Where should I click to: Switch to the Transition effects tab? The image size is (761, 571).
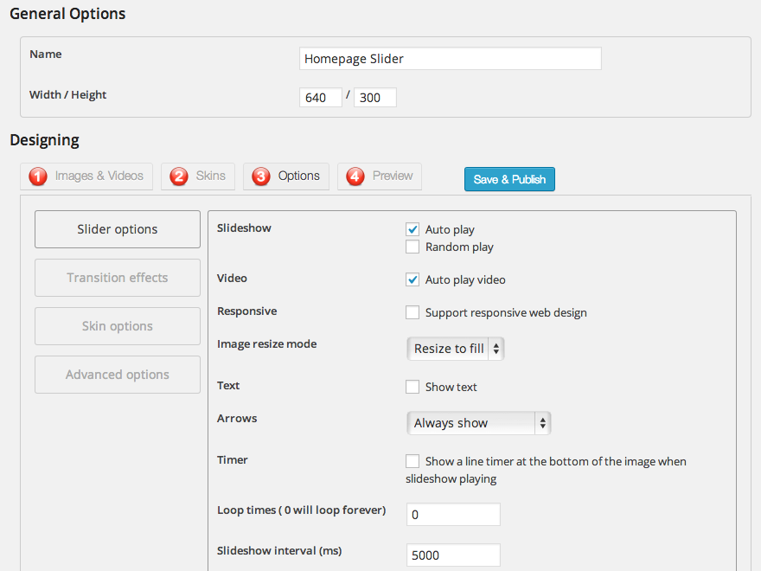tap(118, 278)
